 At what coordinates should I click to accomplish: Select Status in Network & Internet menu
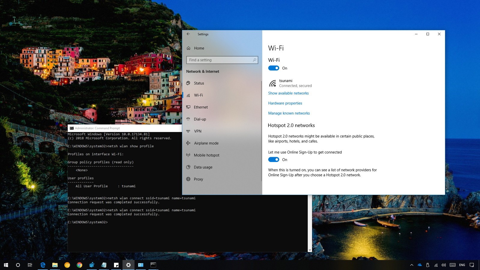point(199,83)
